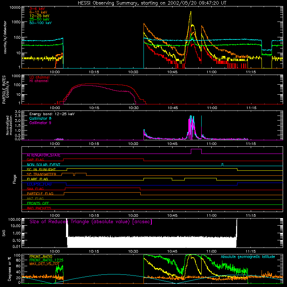Image resolution: width=287 pixels, height=287 pixels.
Task: Click the Size of Reduced Triangle label
Action: pos(91,222)
